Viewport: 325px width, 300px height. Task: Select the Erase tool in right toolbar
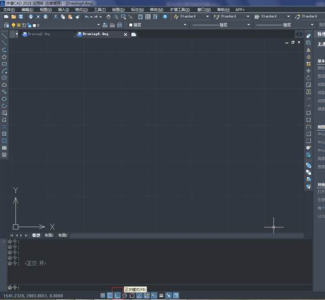tap(308, 36)
